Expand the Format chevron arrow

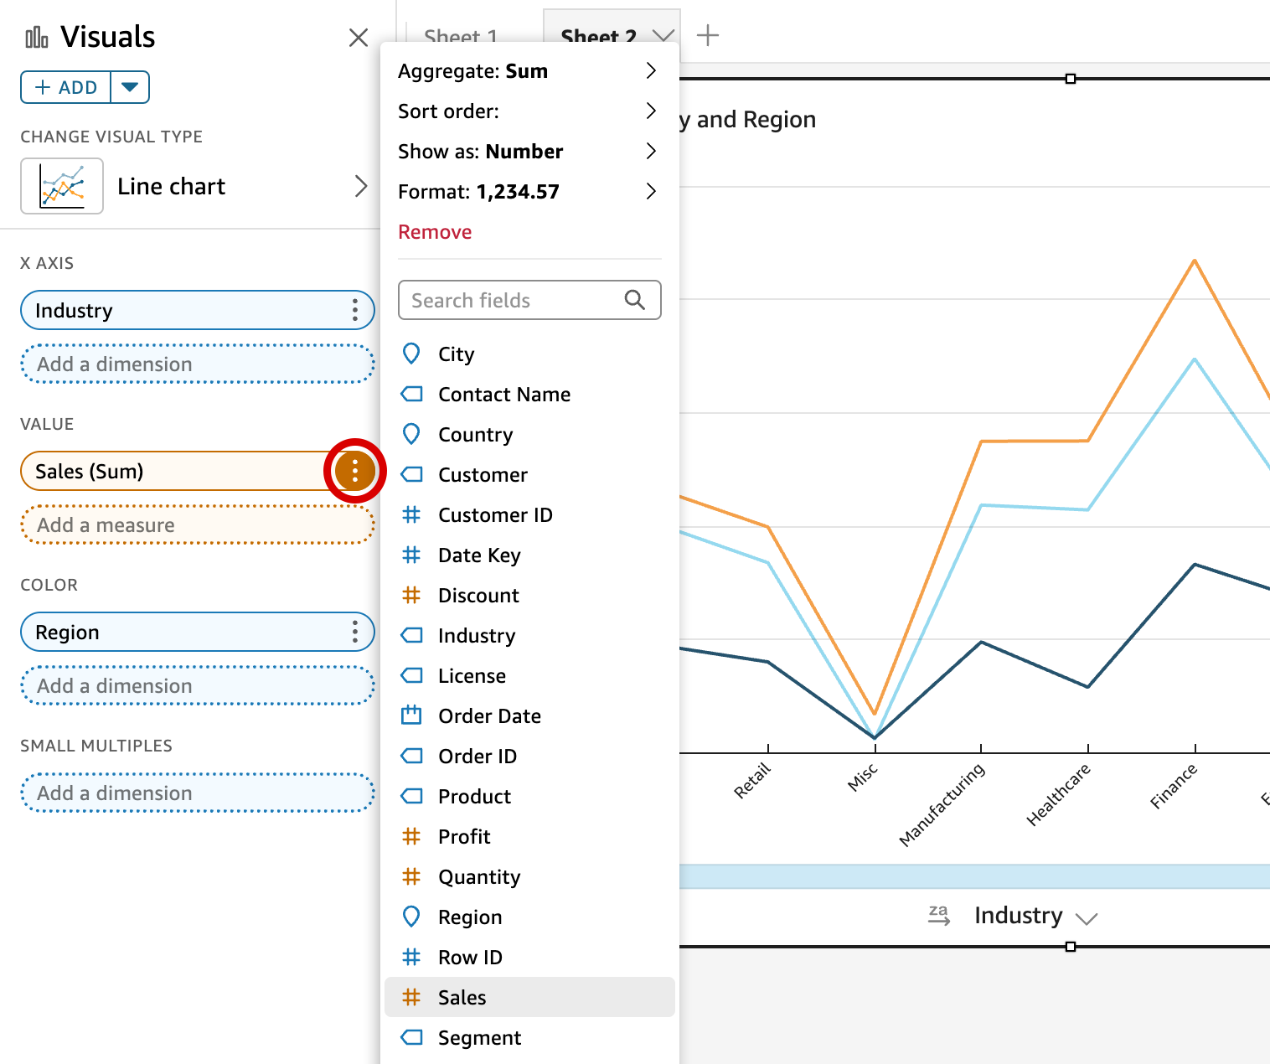(x=651, y=192)
